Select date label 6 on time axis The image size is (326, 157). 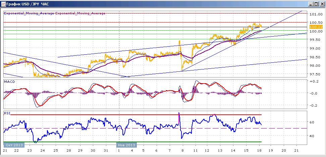click(157, 150)
